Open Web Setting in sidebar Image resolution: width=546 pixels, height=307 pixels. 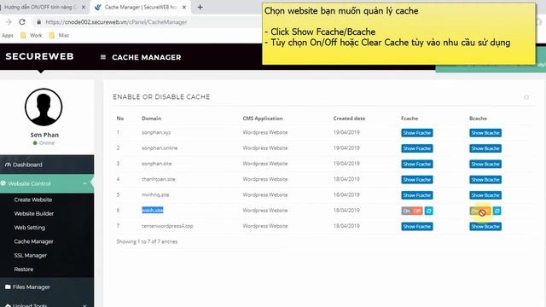(30, 228)
